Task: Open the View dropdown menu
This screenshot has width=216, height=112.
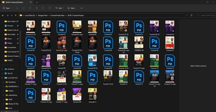Action: point(72,8)
